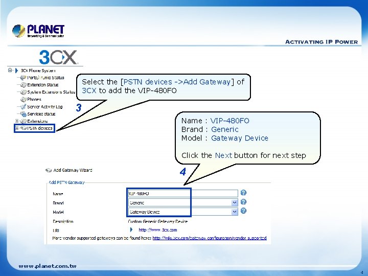The image size is (368, 276).
Task: Select PSTN devices in the tree
Action: click(40, 128)
